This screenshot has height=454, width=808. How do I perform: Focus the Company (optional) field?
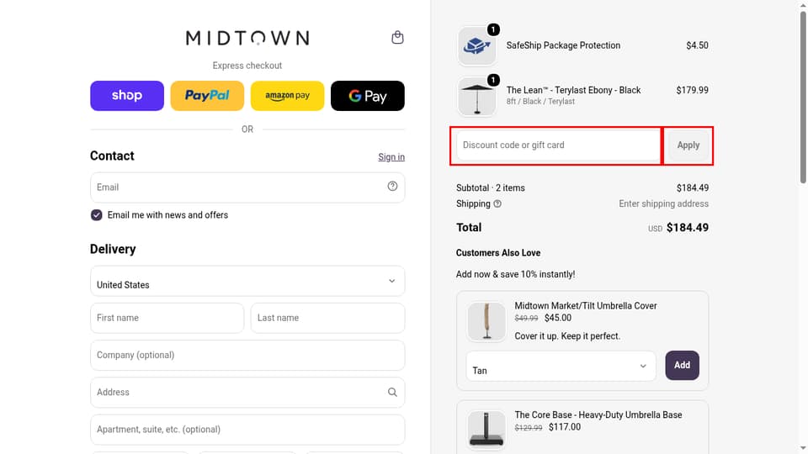pos(247,355)
